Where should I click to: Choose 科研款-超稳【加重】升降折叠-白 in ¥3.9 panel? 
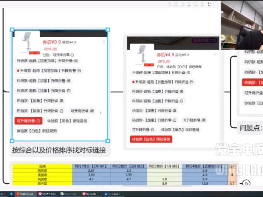pyautogui.click(x=43, y=91)
